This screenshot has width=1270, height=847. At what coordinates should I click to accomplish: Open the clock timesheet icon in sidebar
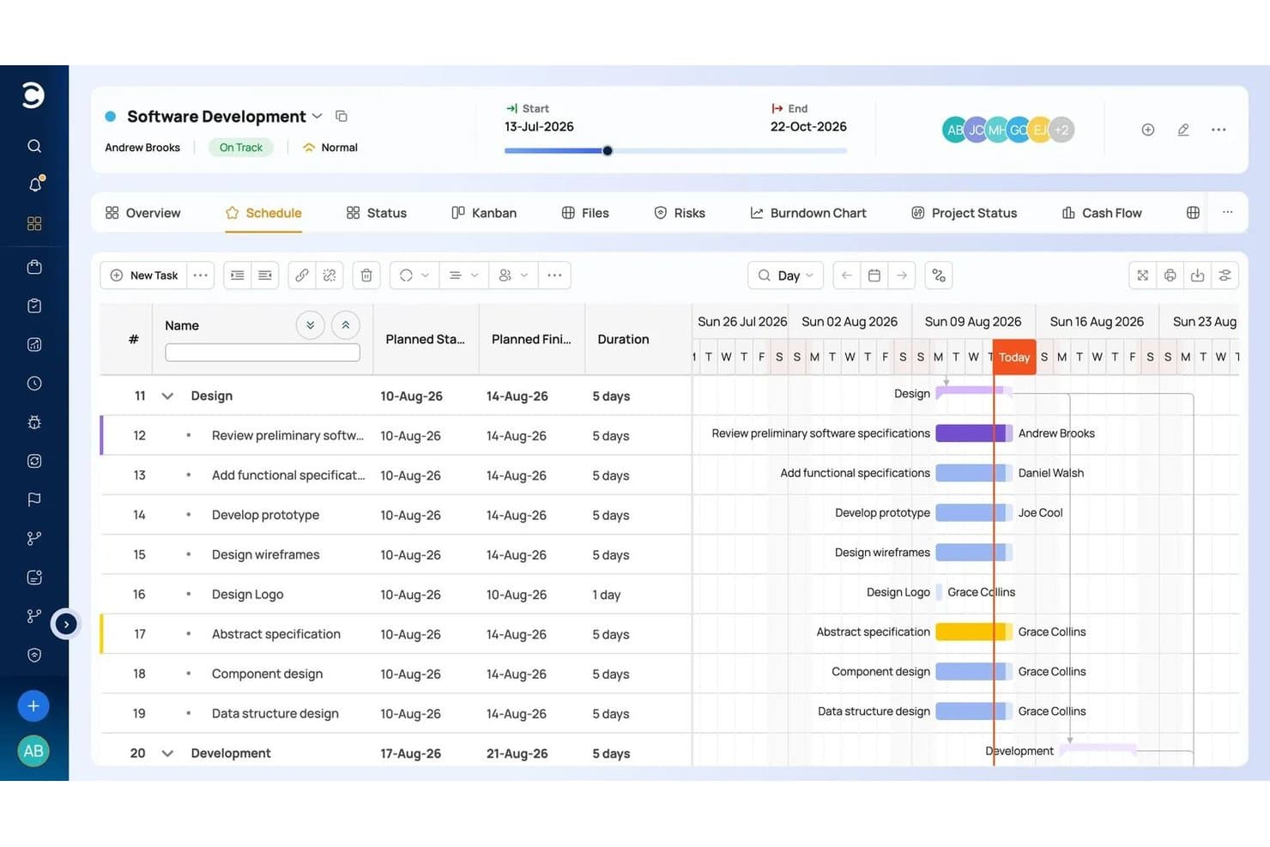click(34, 384)
